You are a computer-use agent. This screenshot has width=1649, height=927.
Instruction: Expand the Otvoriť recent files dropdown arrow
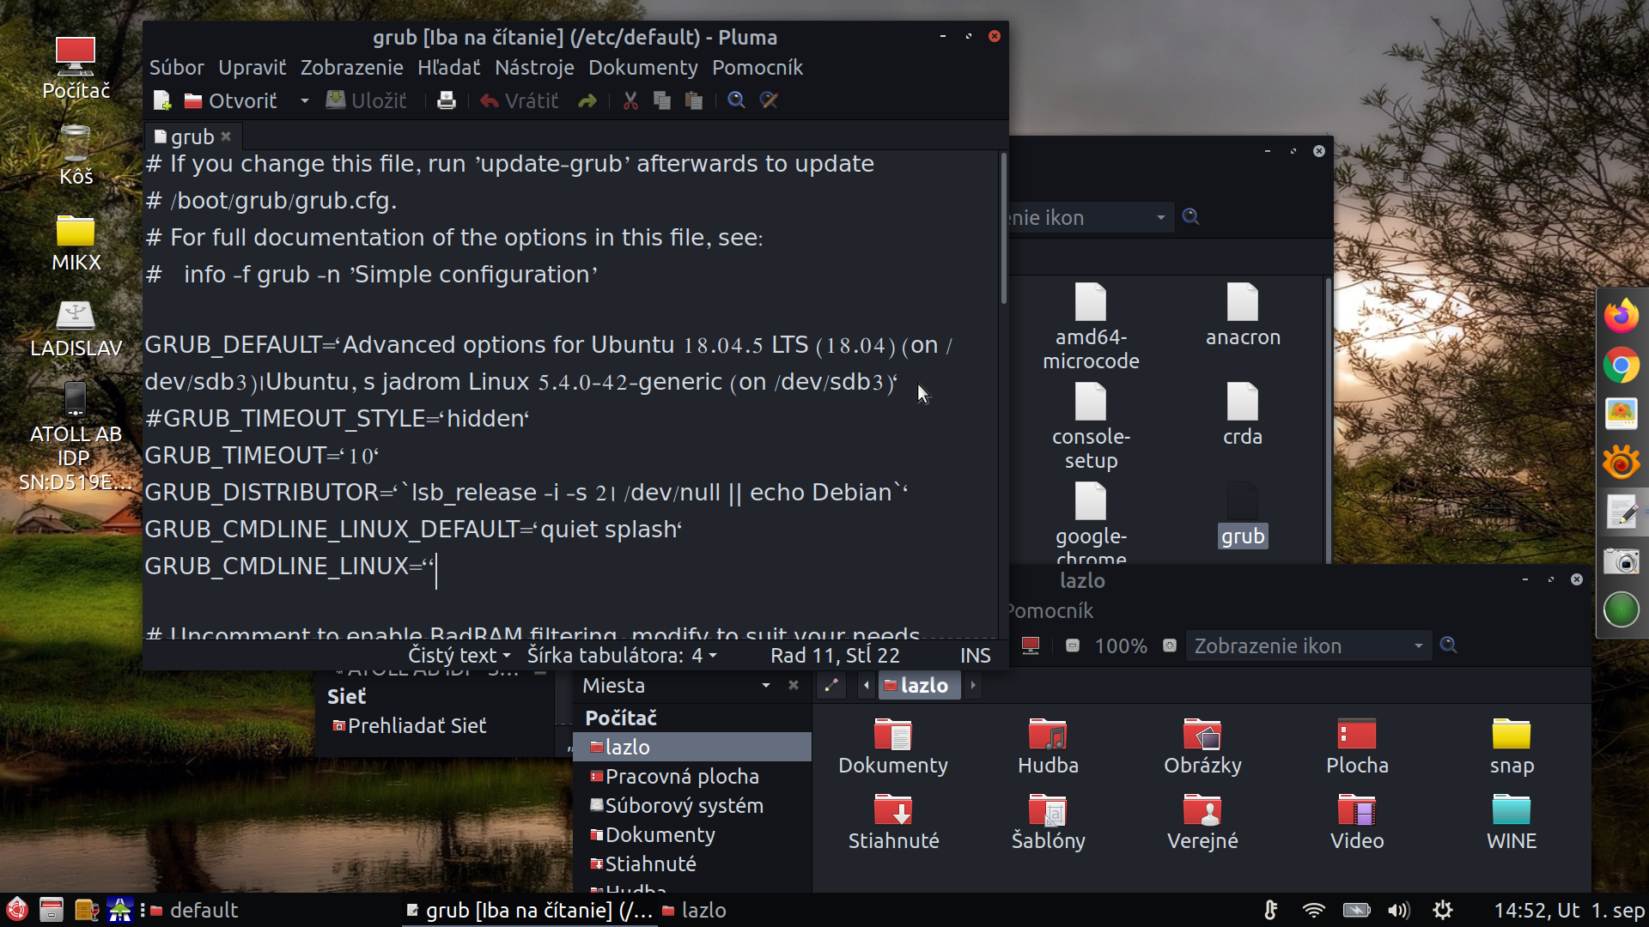[x=304, y=100]
